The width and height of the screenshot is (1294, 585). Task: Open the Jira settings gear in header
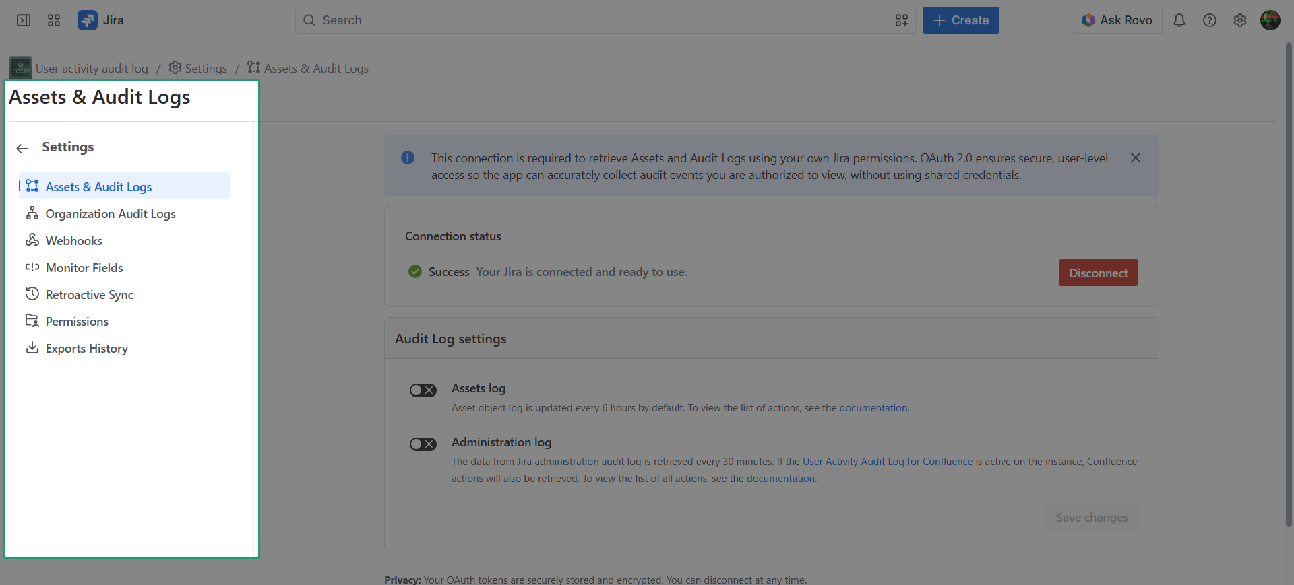(1239, 20)
